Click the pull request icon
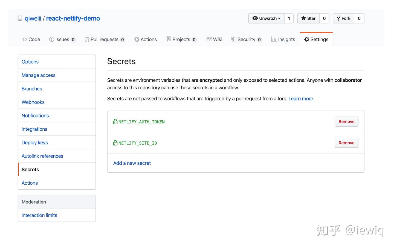Image resolution: width=394 pixels, height=248 pixels. coord(87,39)
